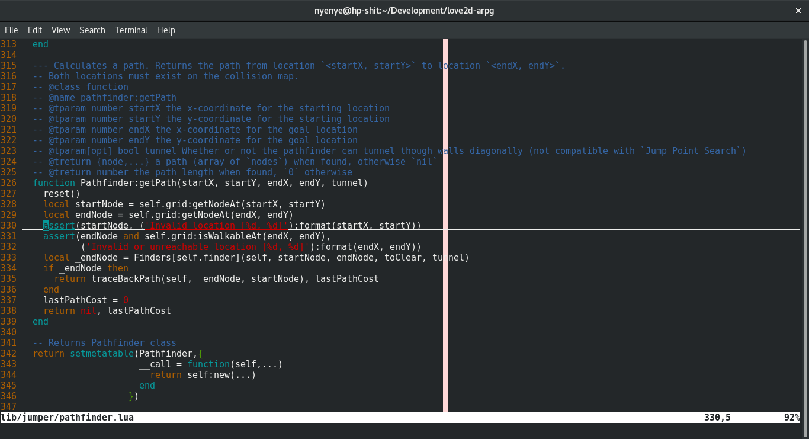809x439 pixels.
Task: Click status bar file name lib/jumper/pathfinder.lua
Action: coord(68,418)
